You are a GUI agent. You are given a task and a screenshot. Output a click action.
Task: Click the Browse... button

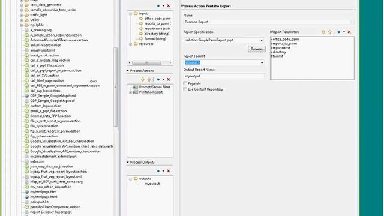(x=257, y=49)
